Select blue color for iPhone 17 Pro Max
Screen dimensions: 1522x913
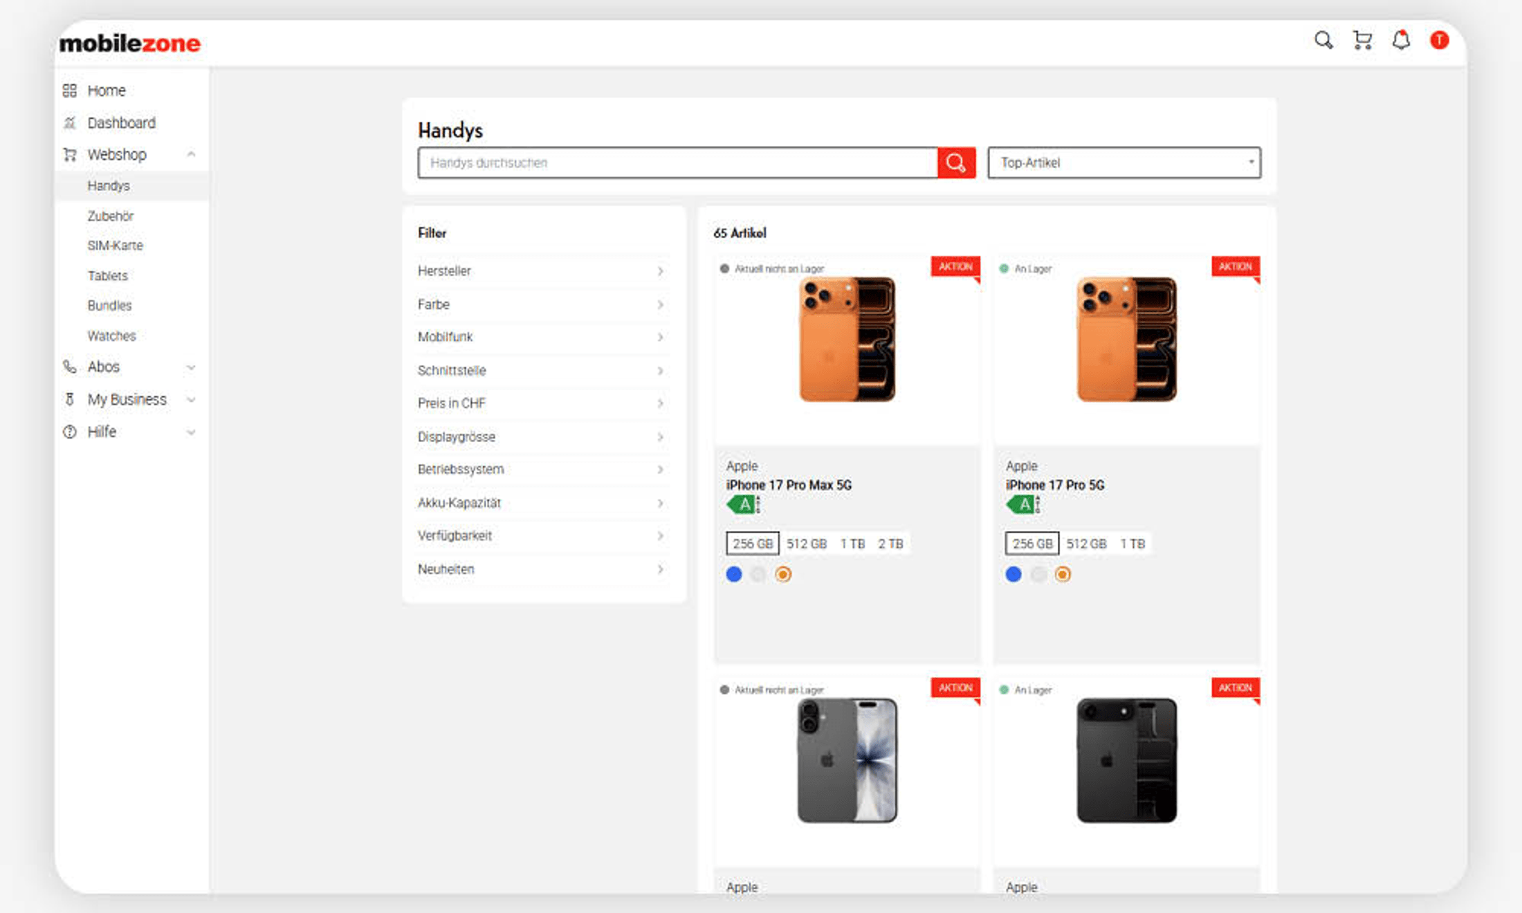[x=733, y=574]
